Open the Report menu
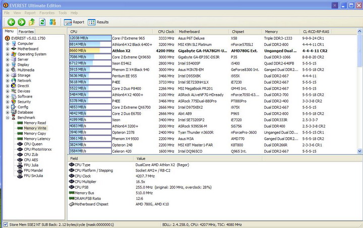 30,13
